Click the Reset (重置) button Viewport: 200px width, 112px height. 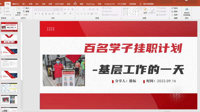(26, 11)
